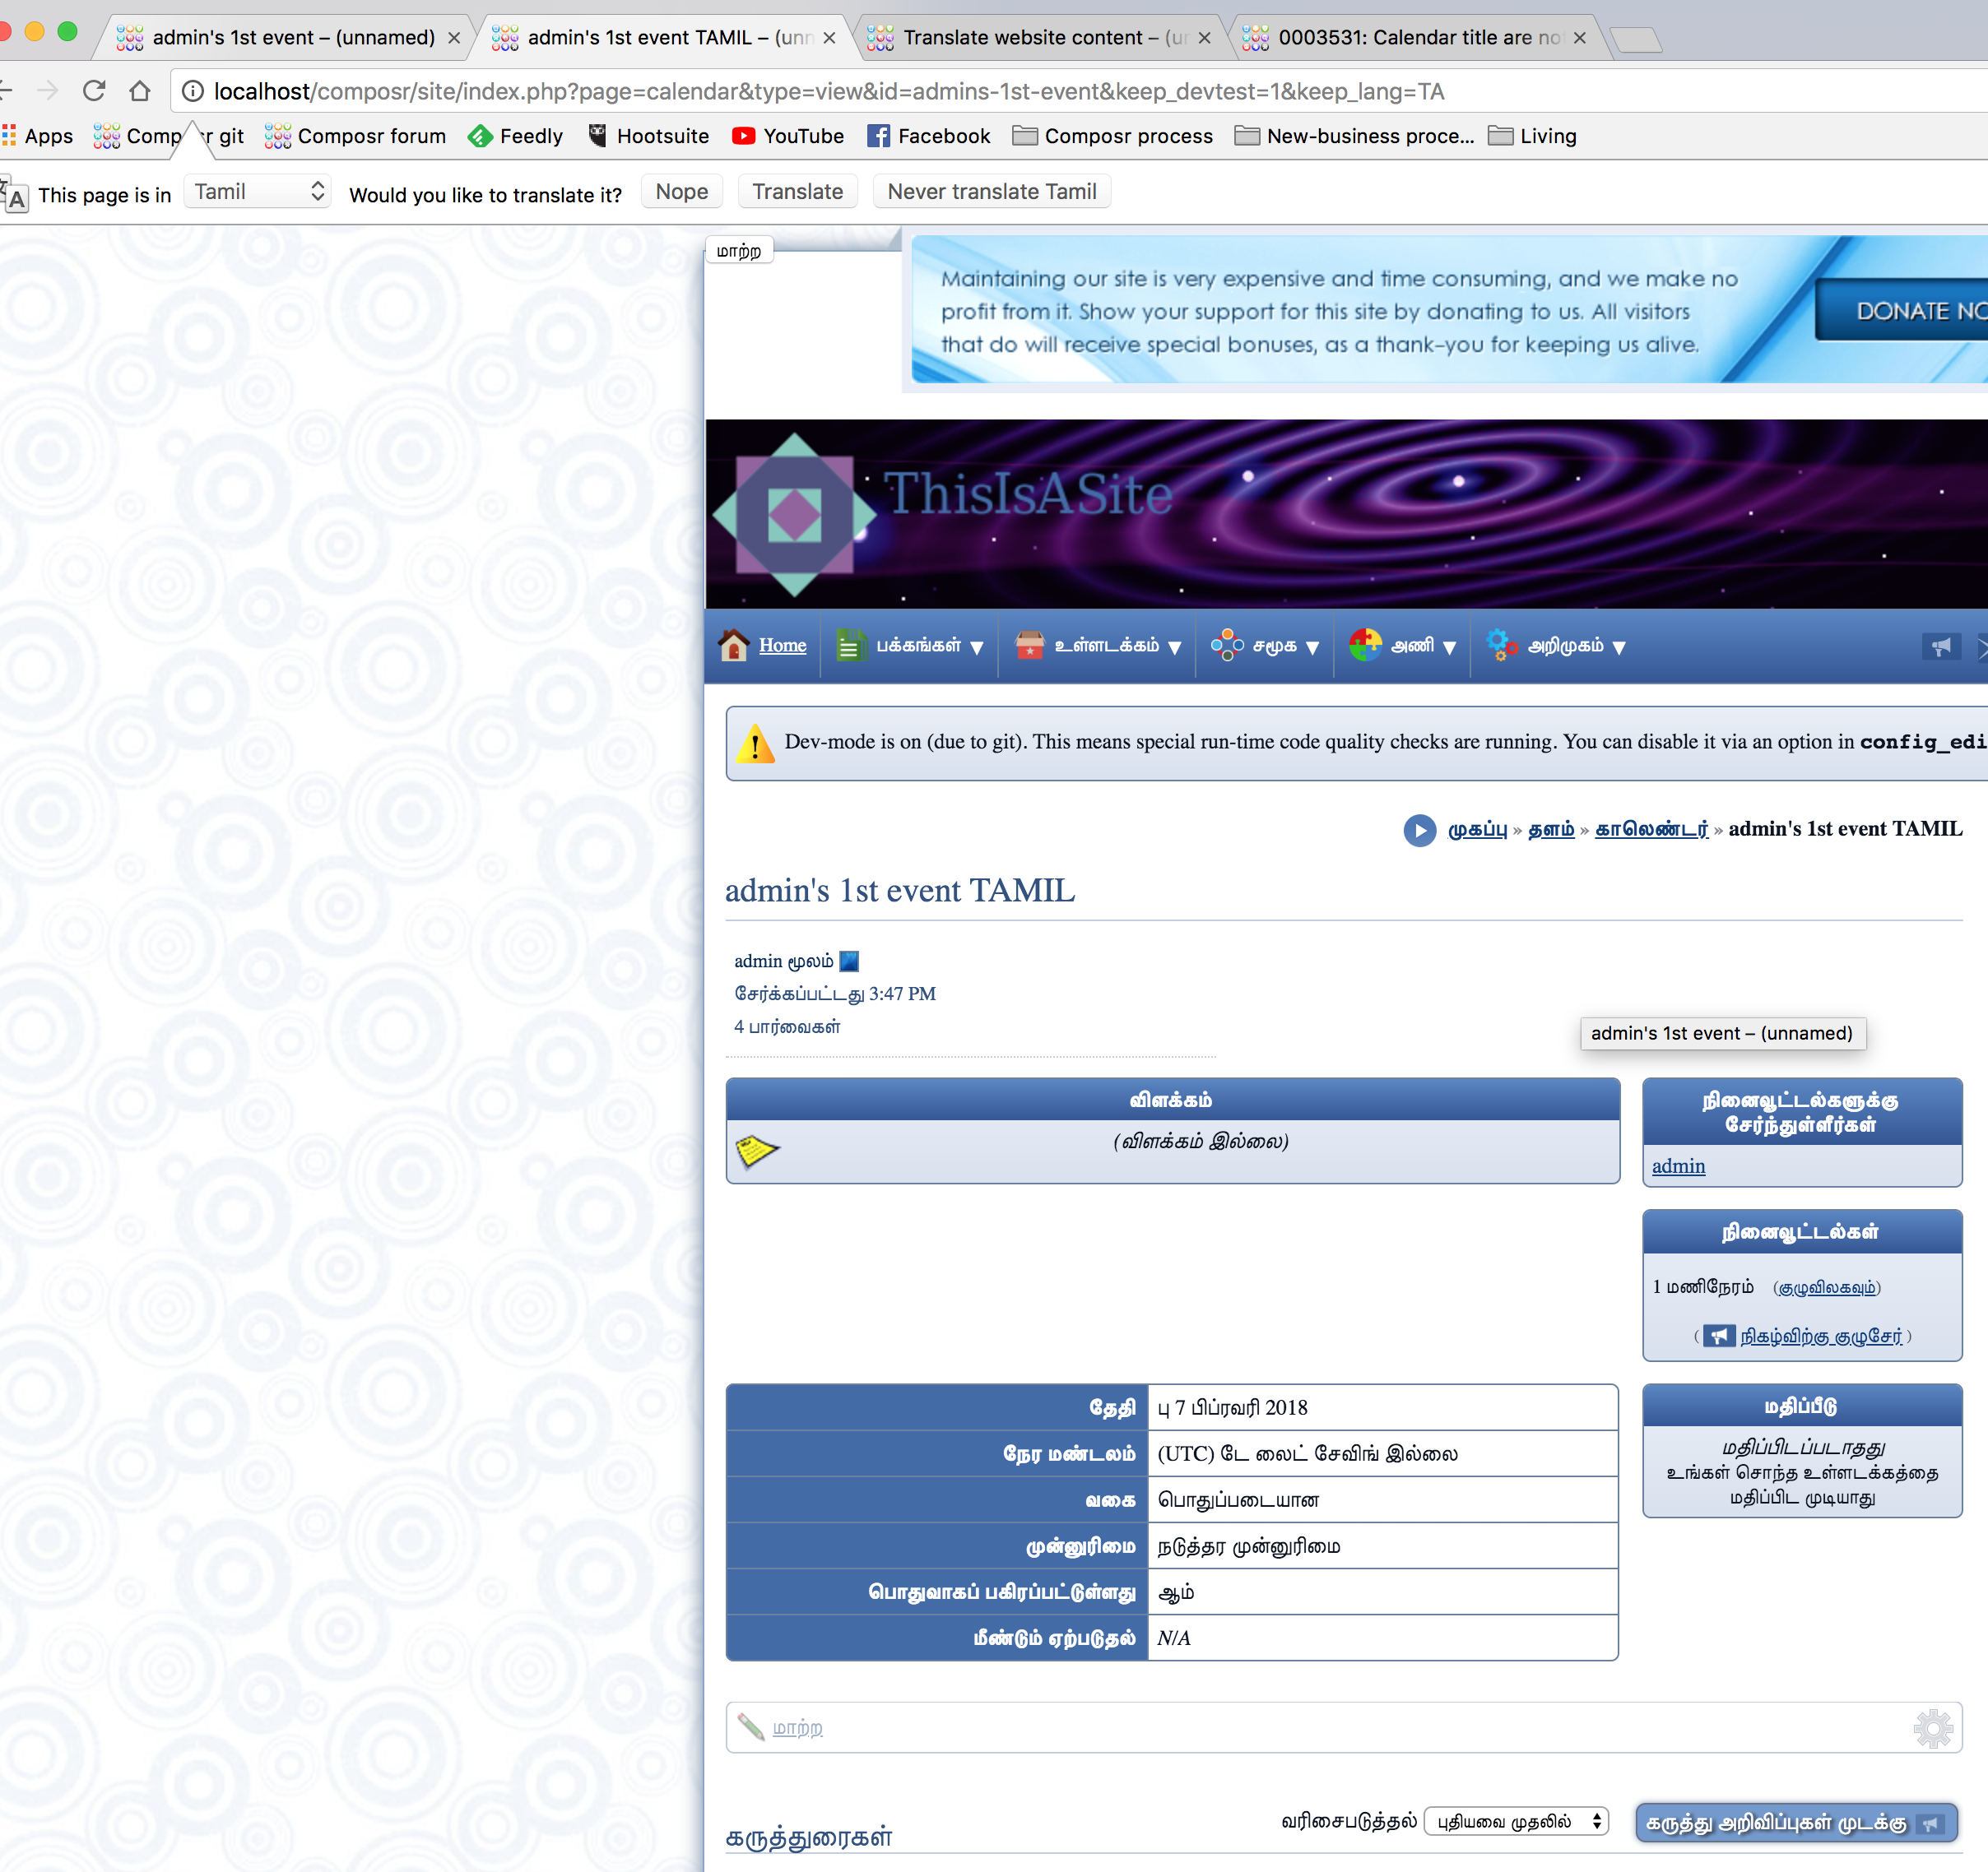
Task: Click the ThisIsASite logo diamond
Action: tap(794, 515)
